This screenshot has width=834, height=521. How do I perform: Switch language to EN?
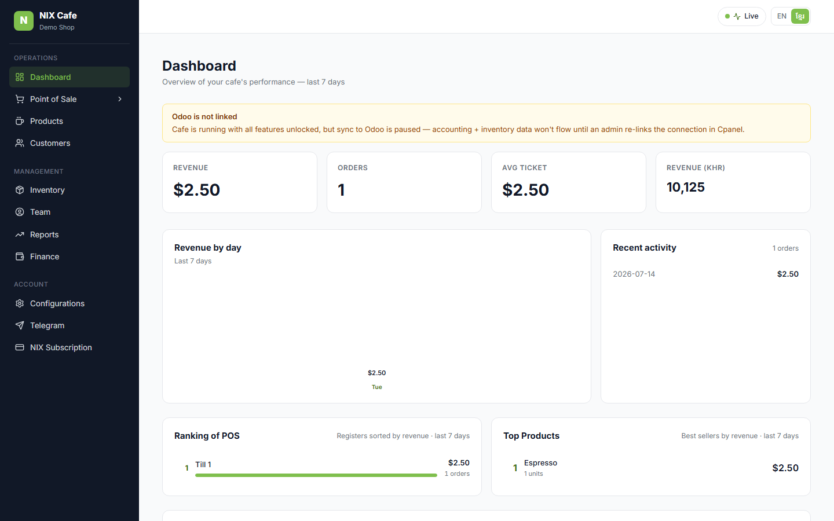[782, 16]
